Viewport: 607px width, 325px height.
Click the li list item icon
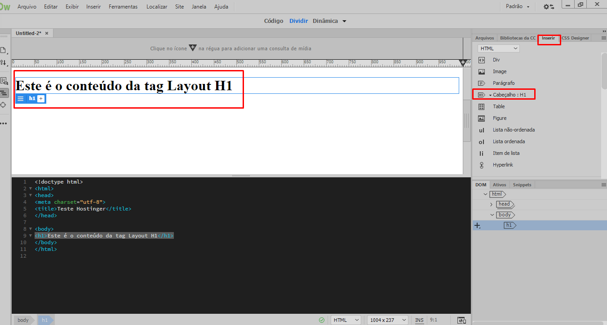[x=482, y=154]
